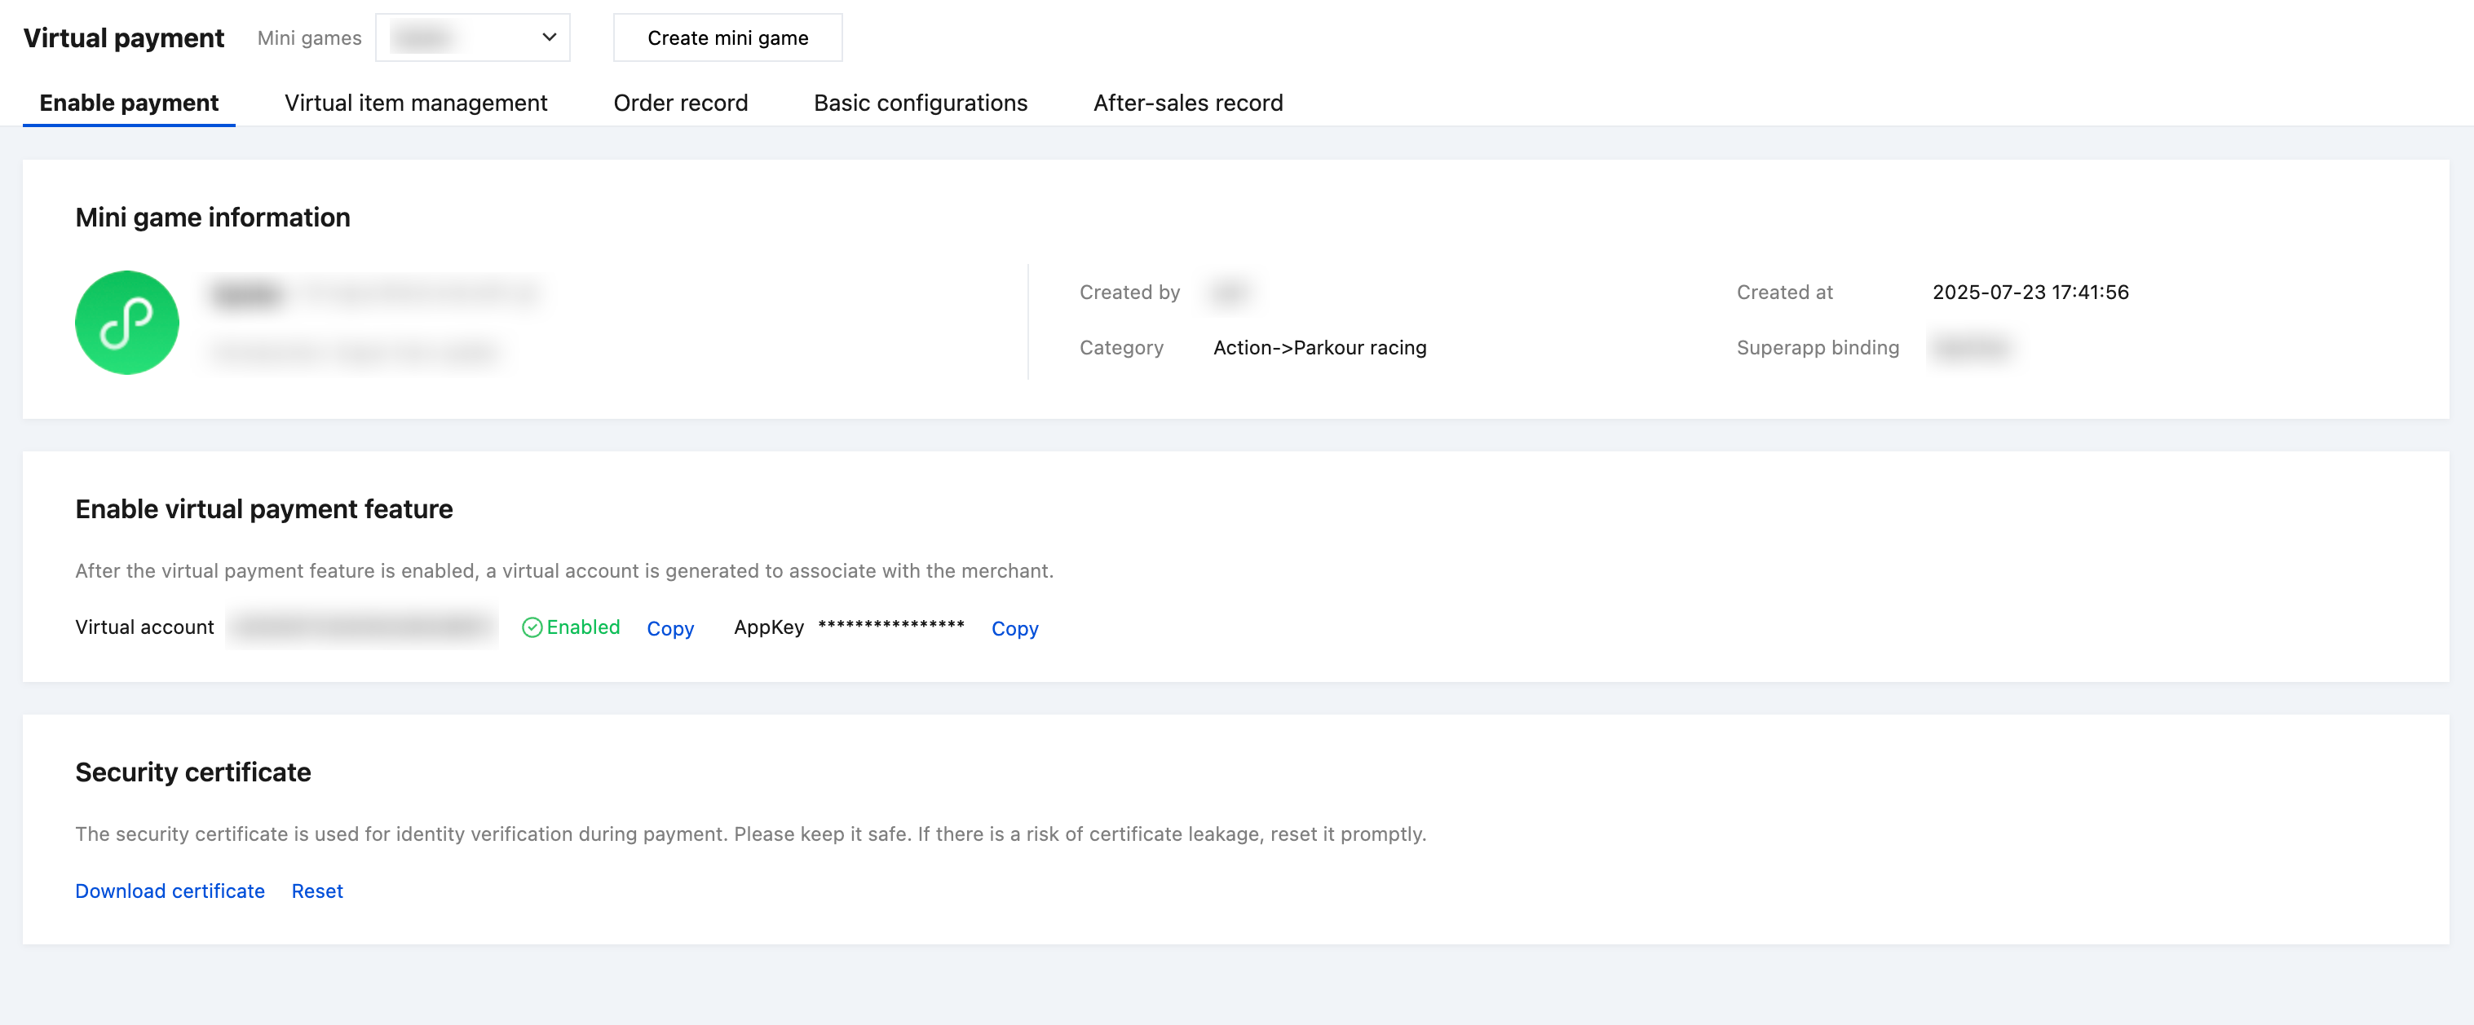Screen dimensions: 2474x1025
Task: Click the Action->Parkour racing category value
Action: pos(1319,347)
